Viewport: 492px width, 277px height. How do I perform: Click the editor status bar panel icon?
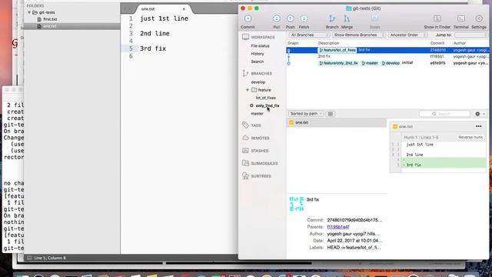(29, 259)
